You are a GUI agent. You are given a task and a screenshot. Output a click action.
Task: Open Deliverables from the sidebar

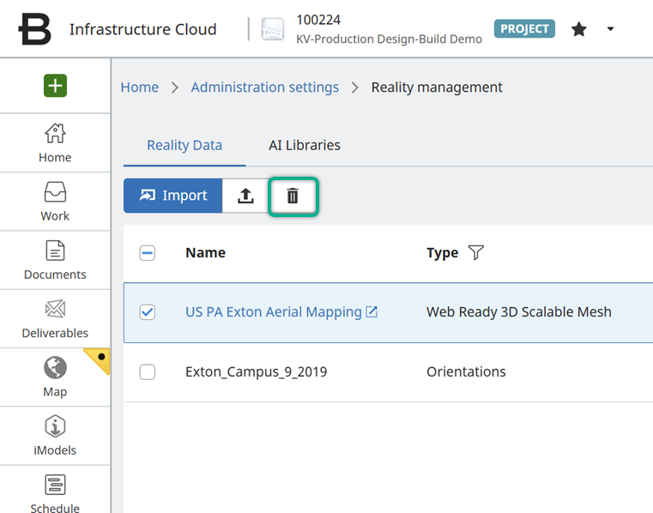click(x=55, y=318)
